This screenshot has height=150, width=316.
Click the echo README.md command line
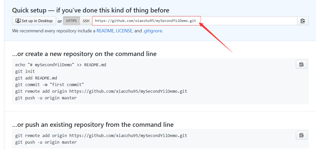pyautogui.click(x=60, y=65)
